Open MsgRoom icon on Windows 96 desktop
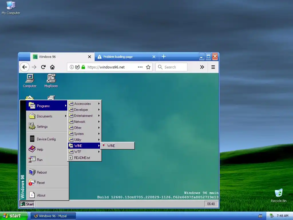 pos(51,80)
